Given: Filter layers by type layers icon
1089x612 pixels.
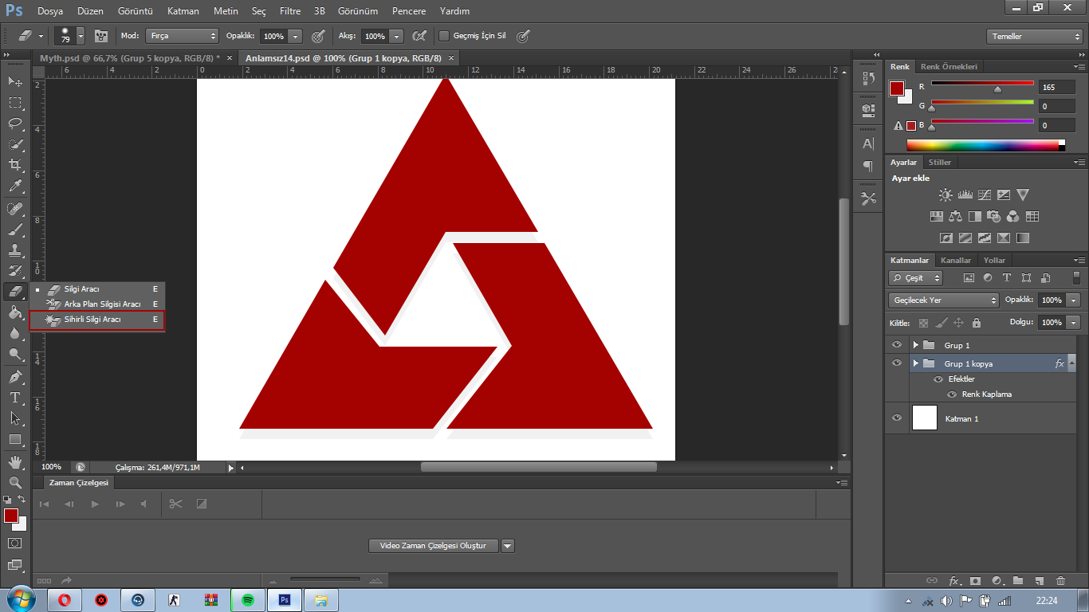Looking at the screenshot, I should [x=1007, y=278].
